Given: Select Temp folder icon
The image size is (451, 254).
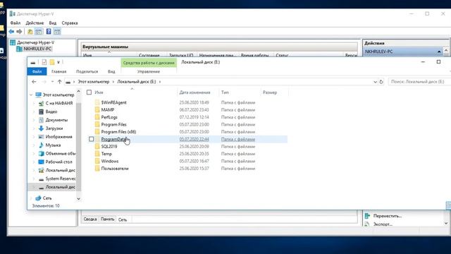Looking at the screenshot, I should pos(97,154).
